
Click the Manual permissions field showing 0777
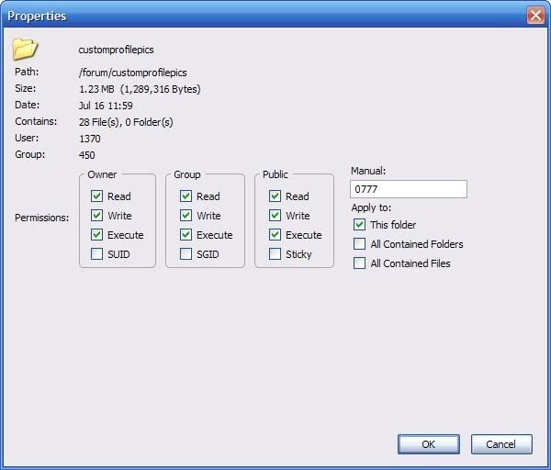point(409,189)
